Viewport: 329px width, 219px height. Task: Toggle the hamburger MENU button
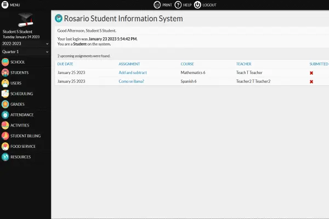(5, 4)
